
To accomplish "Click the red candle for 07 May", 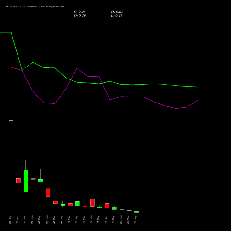I will pyautogui.click(x=55, y=202).
